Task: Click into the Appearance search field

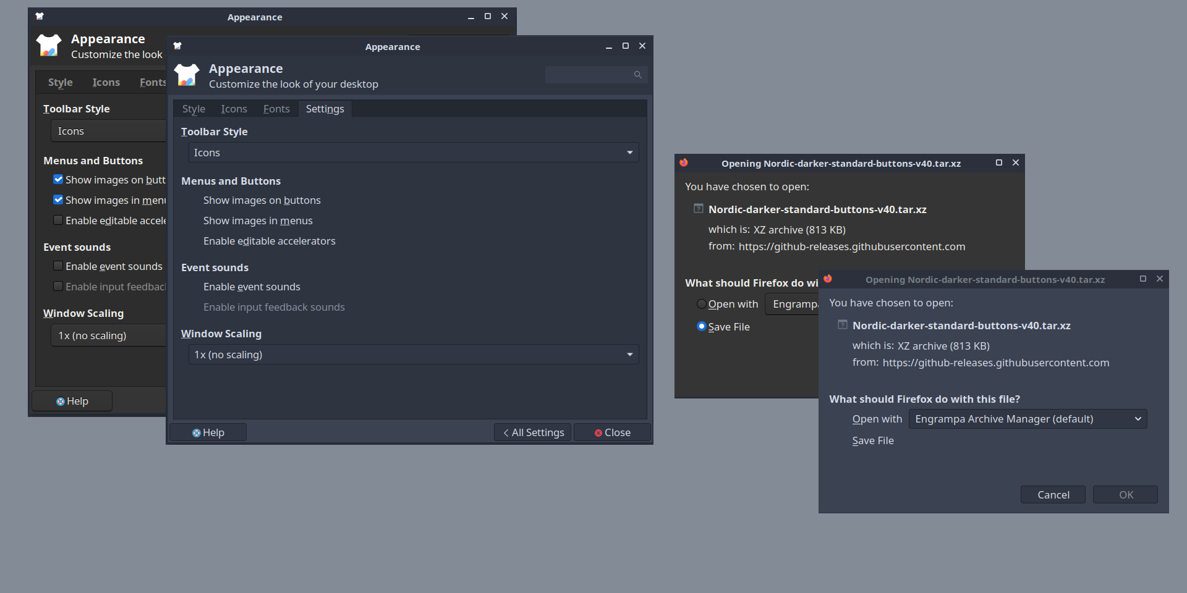Action: (587, 74)
